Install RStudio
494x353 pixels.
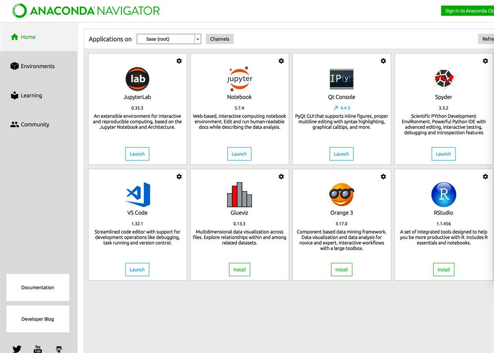[443, 269]
